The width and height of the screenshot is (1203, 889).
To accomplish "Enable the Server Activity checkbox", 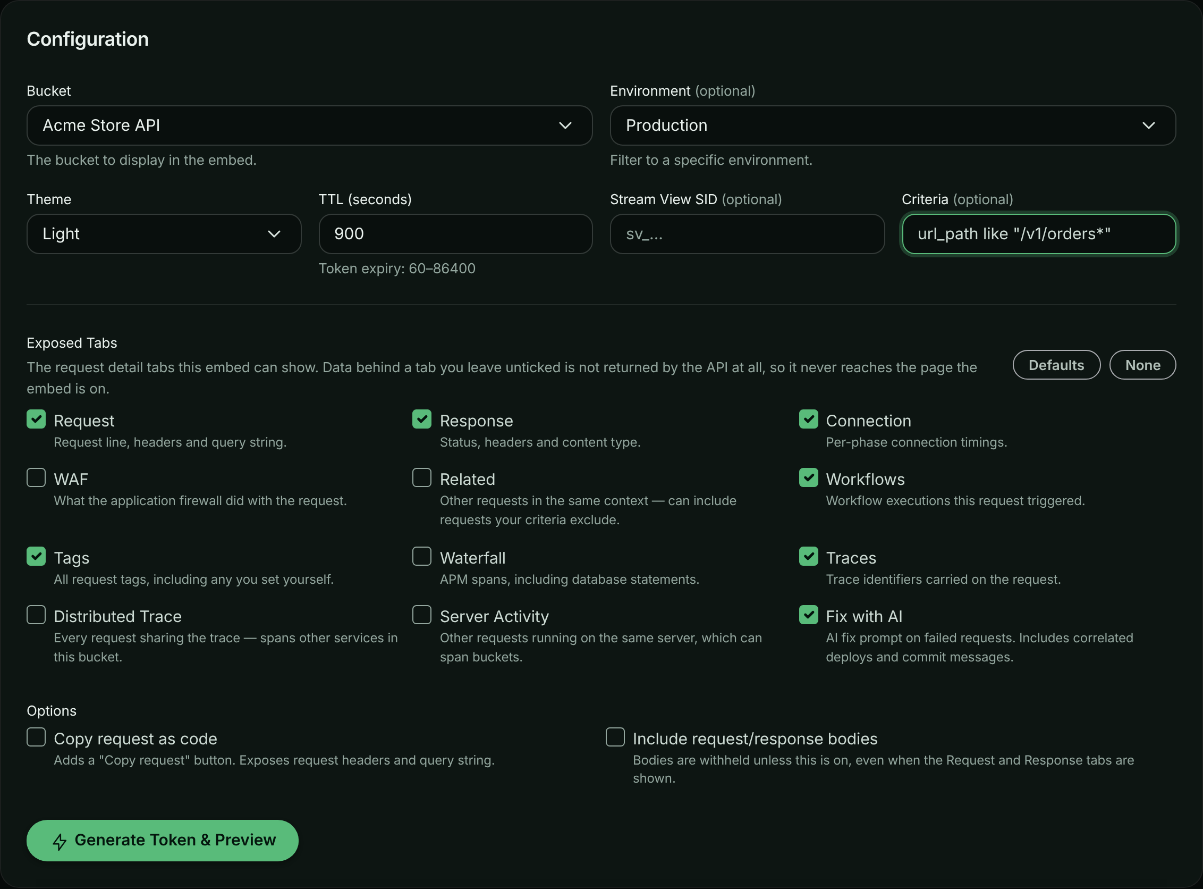I will (x=421, y=615).
